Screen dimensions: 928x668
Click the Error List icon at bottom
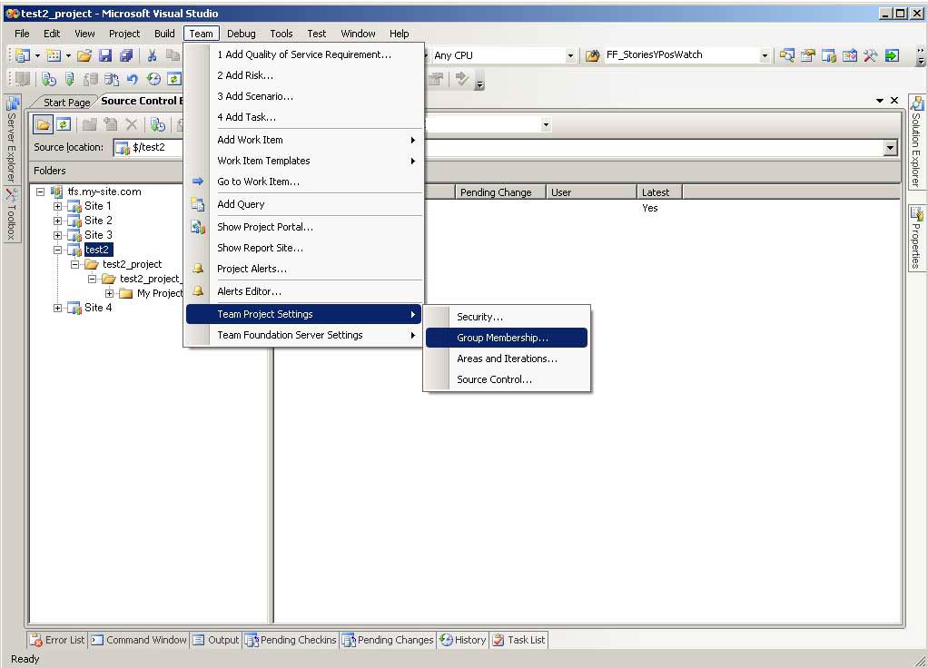click(x=36, y=640)
